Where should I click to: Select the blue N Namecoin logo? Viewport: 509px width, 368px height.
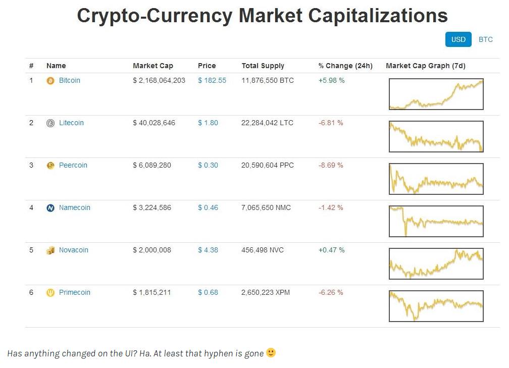(x=50, y=207)
